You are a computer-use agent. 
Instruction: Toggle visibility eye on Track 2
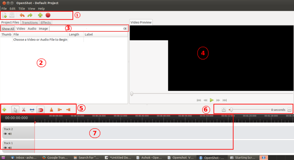(5, 134)
